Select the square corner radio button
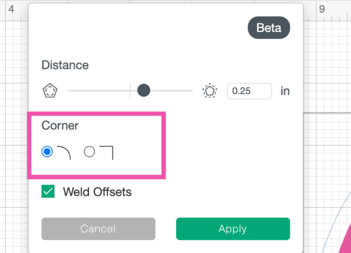The width and height of the screenshot is (351, 253). click(x=90, y=152)
